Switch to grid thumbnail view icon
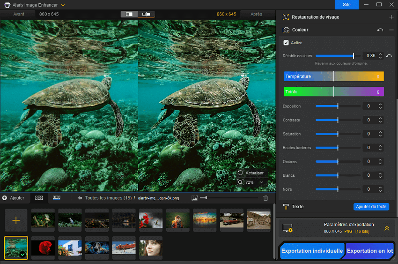Viewport: 398px width, 264px height. (x=39, y=198)
